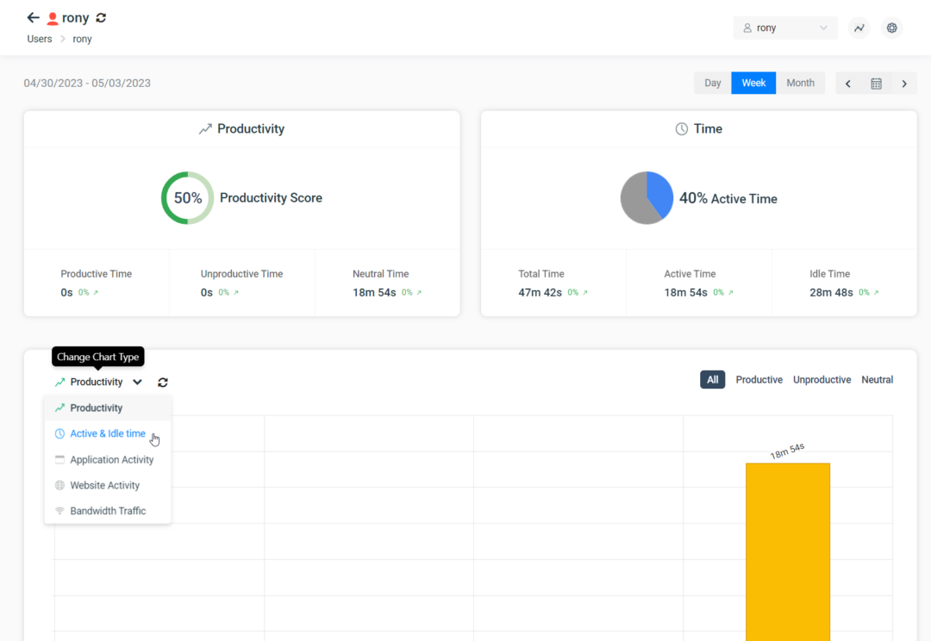Click the refresh icon next to rony's name
This screenshot has width=931, height=641.
pyautogui.click(x=101, y=18)
